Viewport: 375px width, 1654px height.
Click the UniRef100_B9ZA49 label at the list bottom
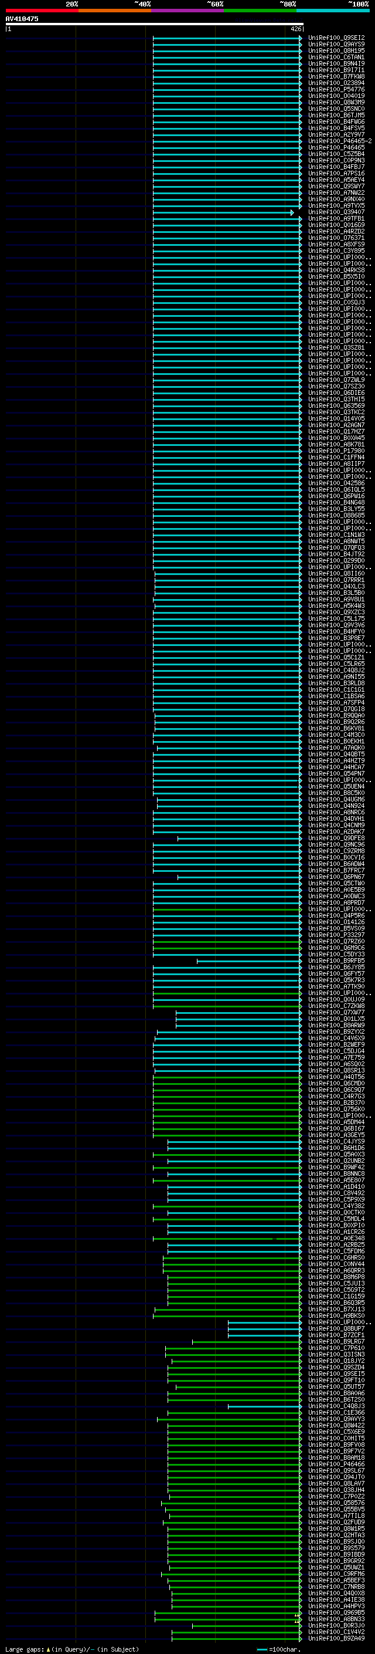[x=336, y=1638]
